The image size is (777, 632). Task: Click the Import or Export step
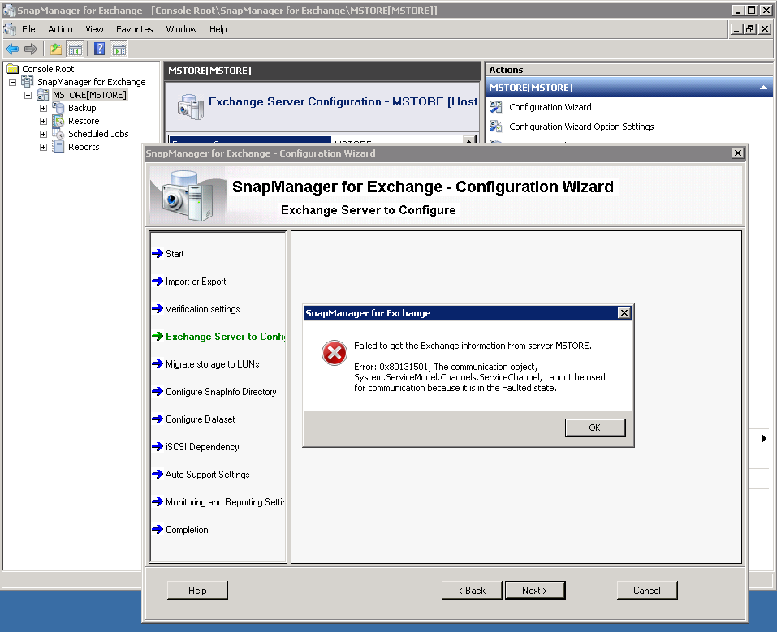tap(196, 282)
